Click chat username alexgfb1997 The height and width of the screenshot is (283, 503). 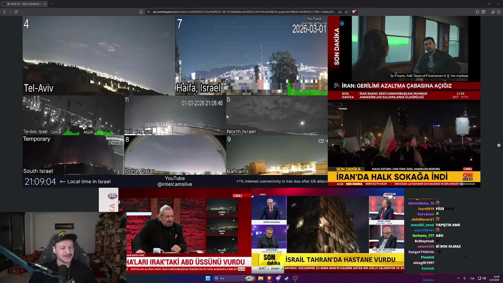click(424, 263)
